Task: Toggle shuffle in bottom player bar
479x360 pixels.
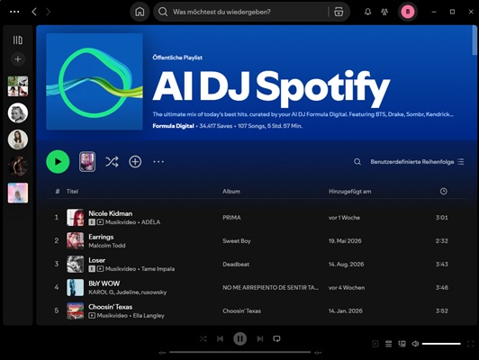Action: [203, 338]
